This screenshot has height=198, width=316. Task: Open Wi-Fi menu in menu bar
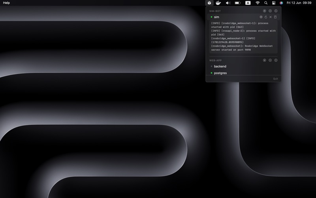click(258, 3)
